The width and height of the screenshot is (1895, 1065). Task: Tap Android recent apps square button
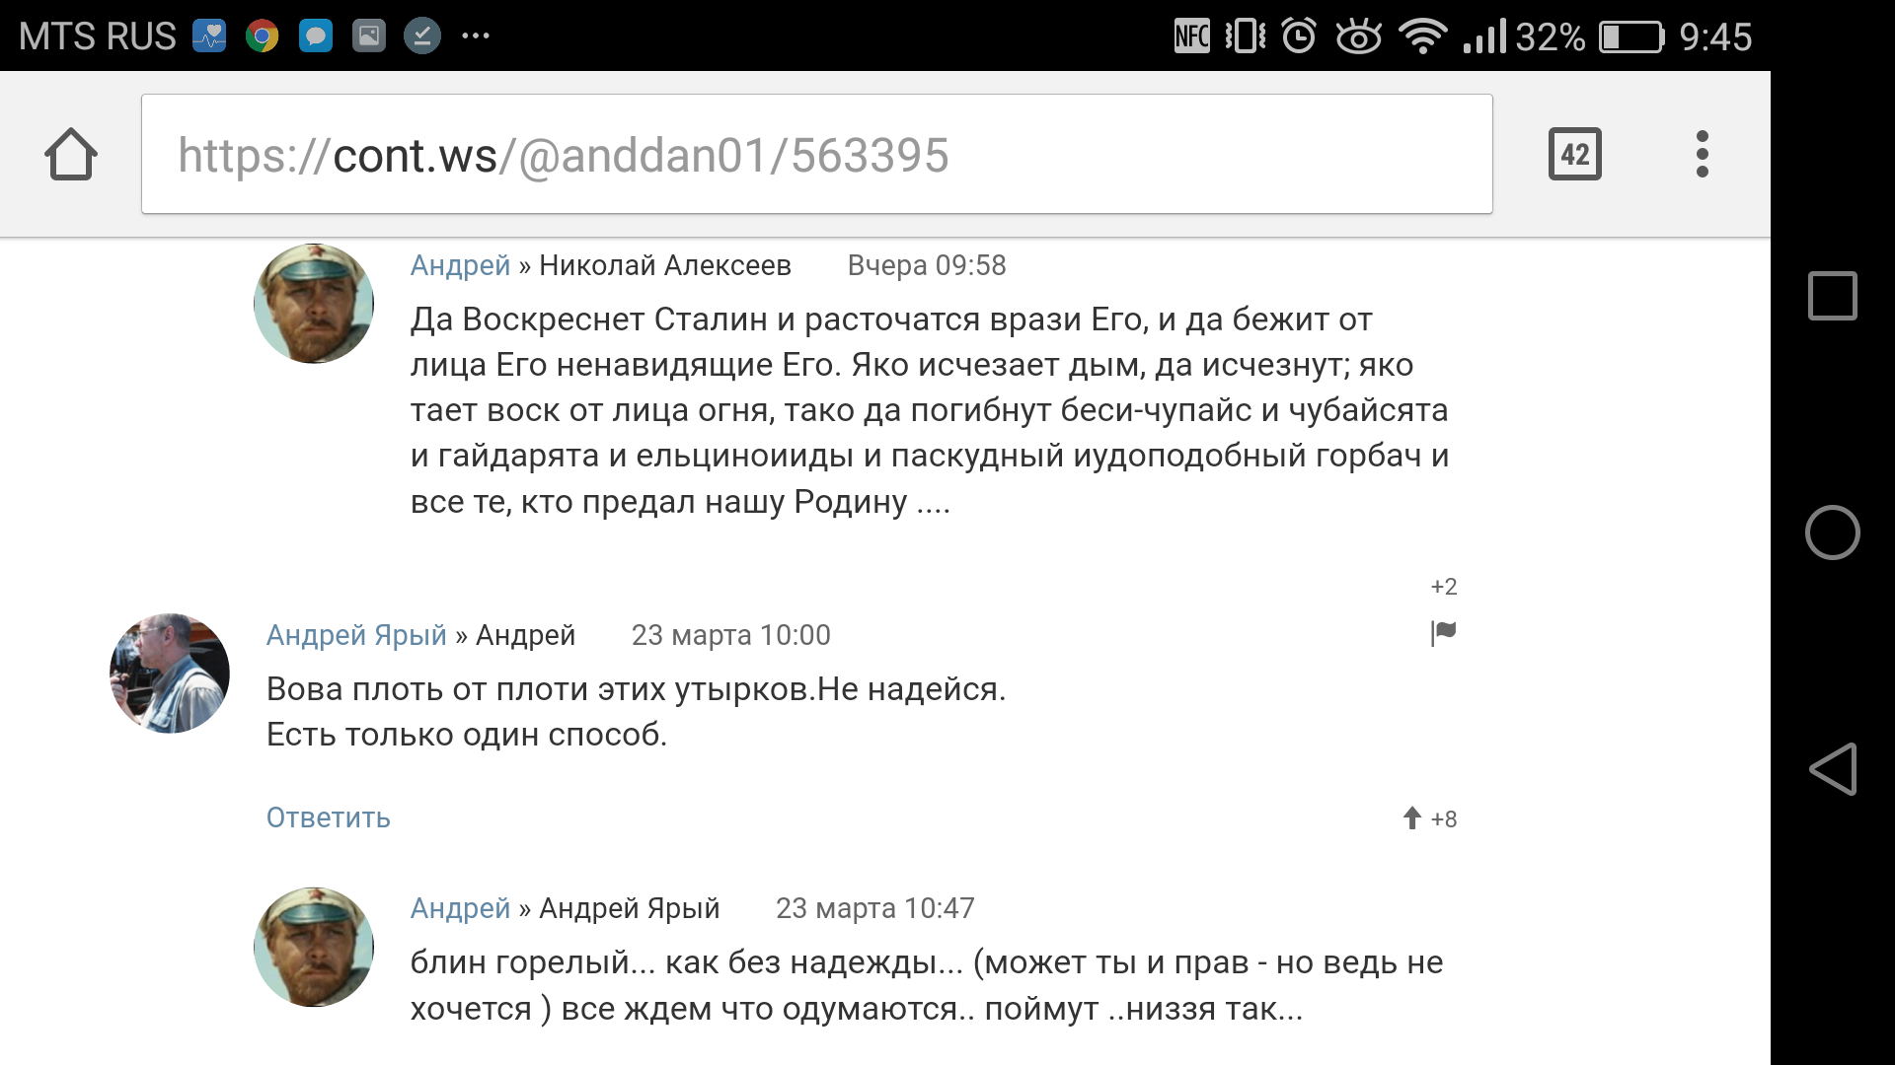[x=1832, y=296]
